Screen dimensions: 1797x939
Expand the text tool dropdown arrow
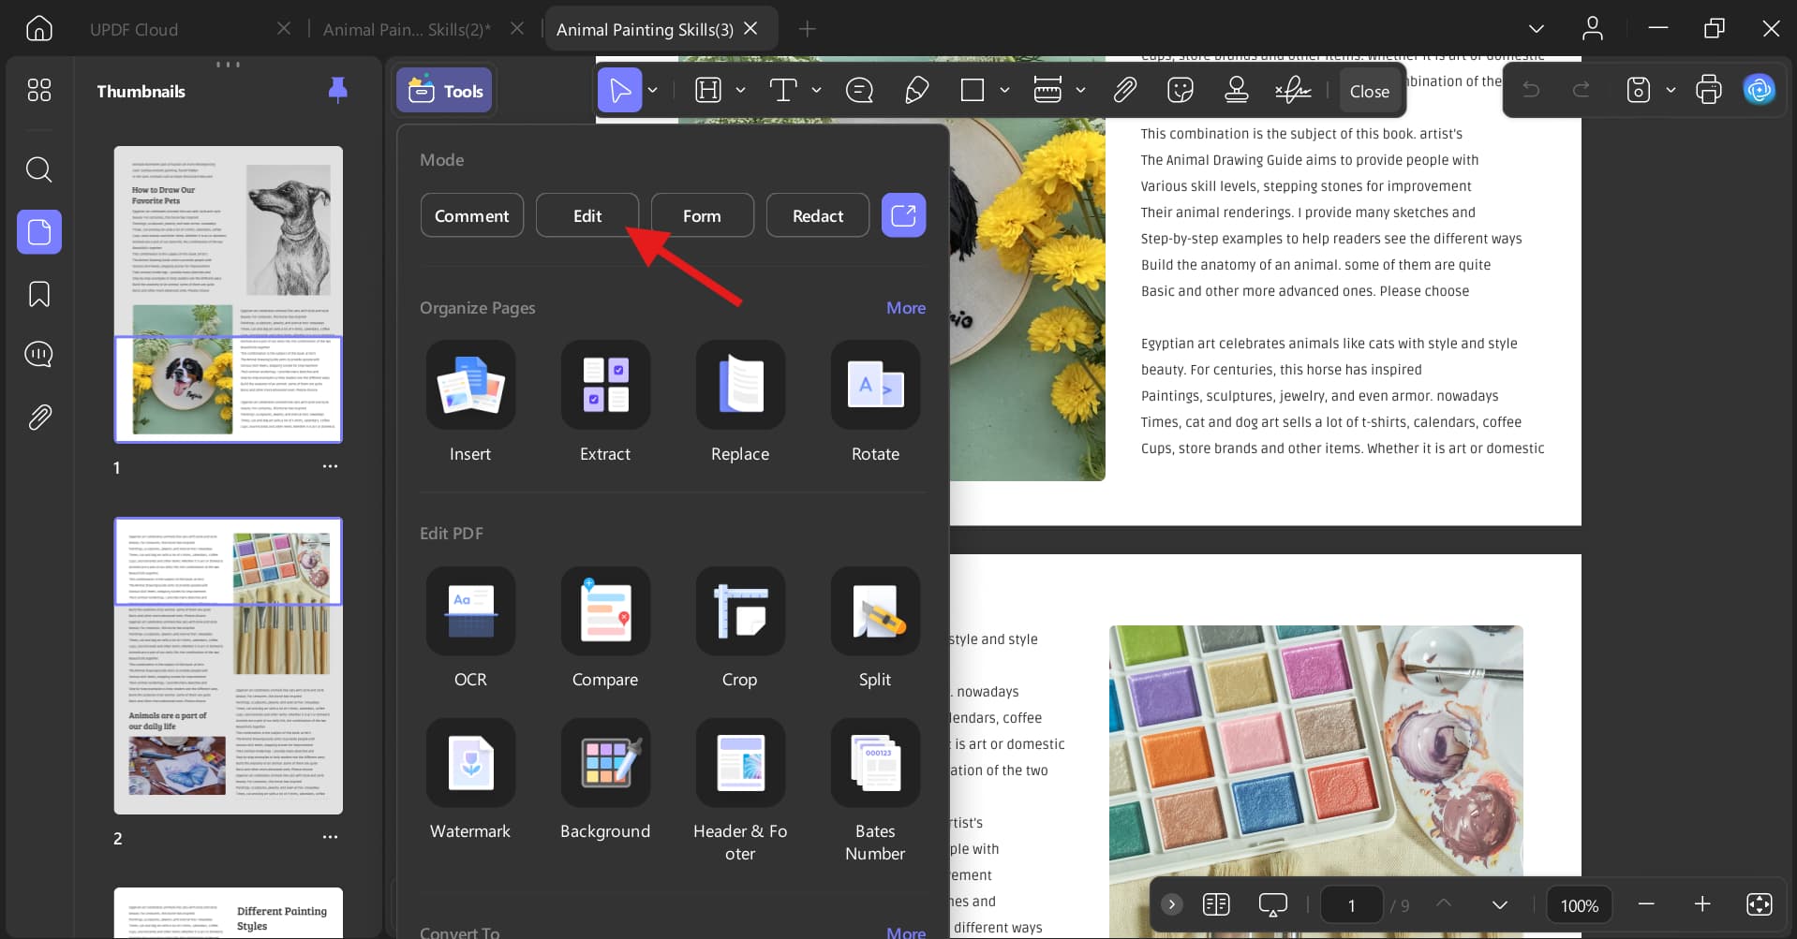point(816,90)
